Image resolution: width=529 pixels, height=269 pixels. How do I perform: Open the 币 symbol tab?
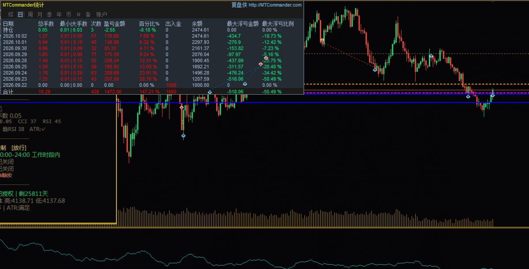tap(69, 15)
